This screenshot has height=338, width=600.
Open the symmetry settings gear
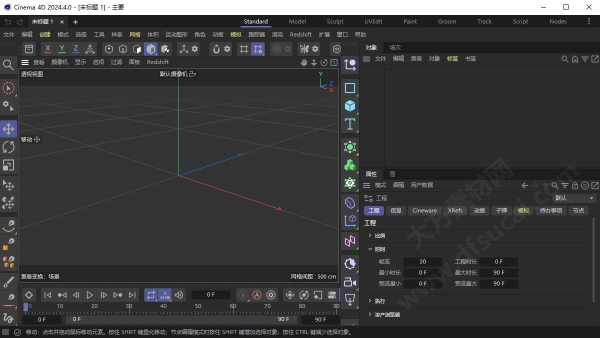(315, 49)
